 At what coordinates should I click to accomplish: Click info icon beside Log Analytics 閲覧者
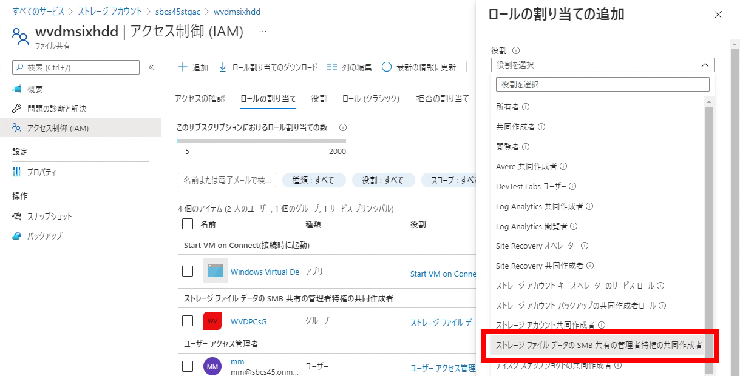pyautogui.click(x=574, y=226)
